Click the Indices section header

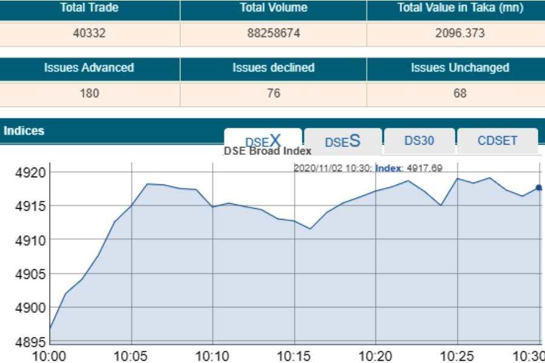(x=24, y=131)
